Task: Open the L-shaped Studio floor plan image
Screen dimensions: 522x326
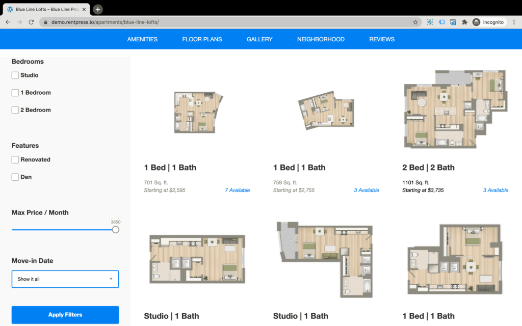Action: point(325,260)
